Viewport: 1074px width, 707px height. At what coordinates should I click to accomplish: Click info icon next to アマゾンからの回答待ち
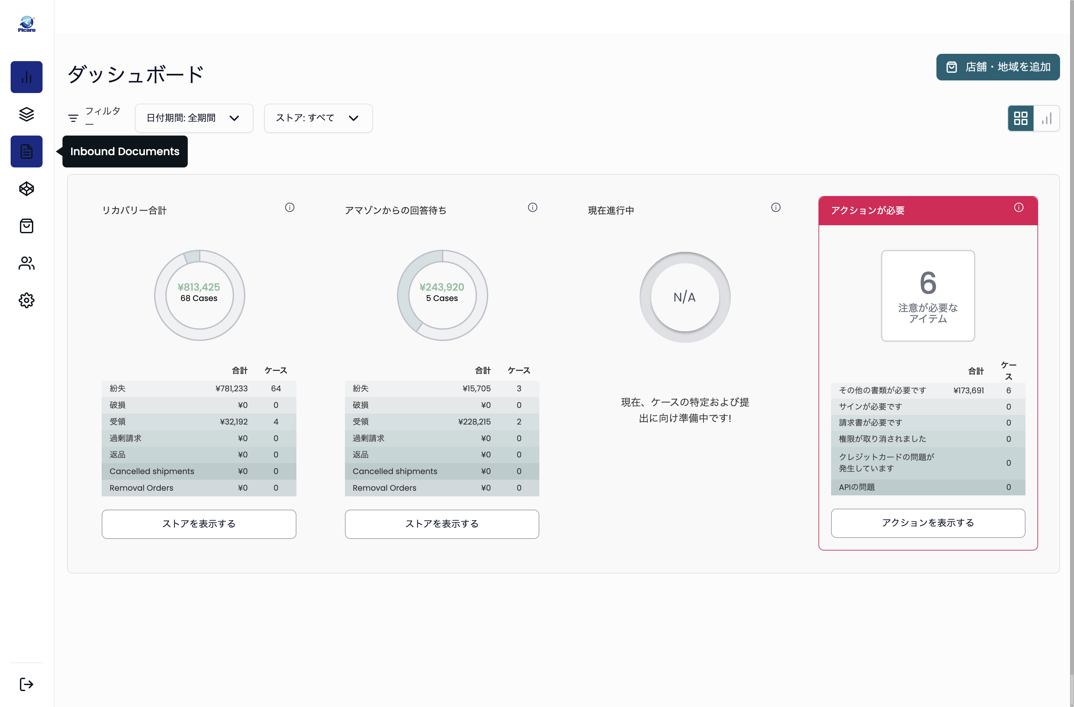coord(532,208)
